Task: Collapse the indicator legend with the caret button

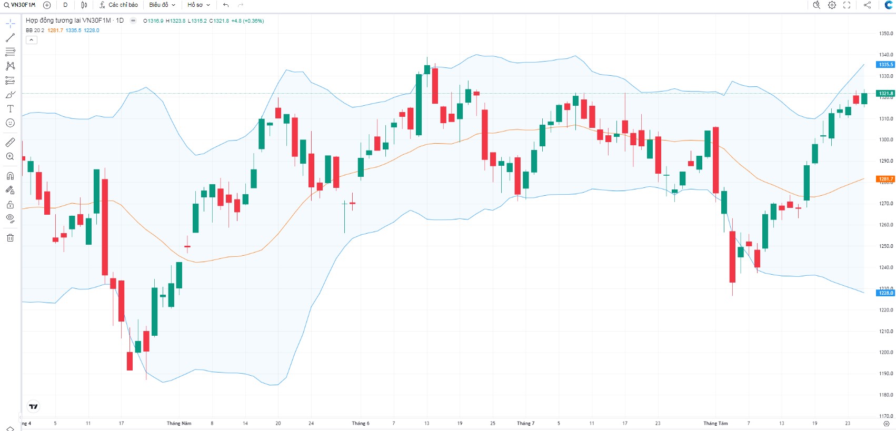Action: point(32,40)
